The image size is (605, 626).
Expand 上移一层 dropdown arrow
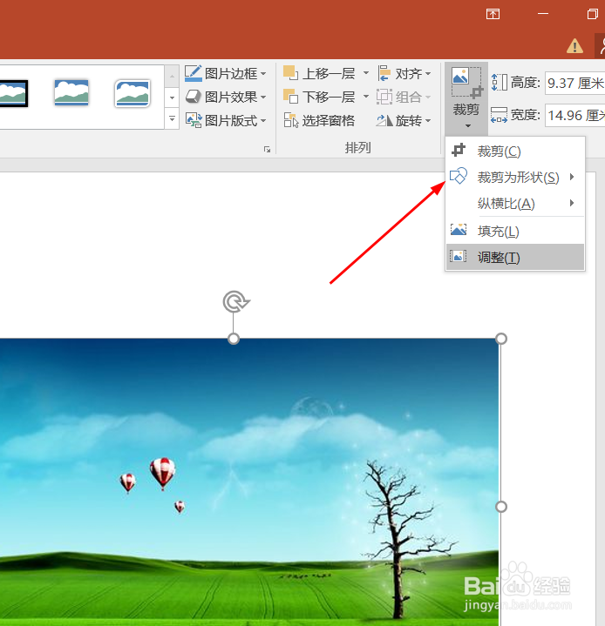coord(366,73)
